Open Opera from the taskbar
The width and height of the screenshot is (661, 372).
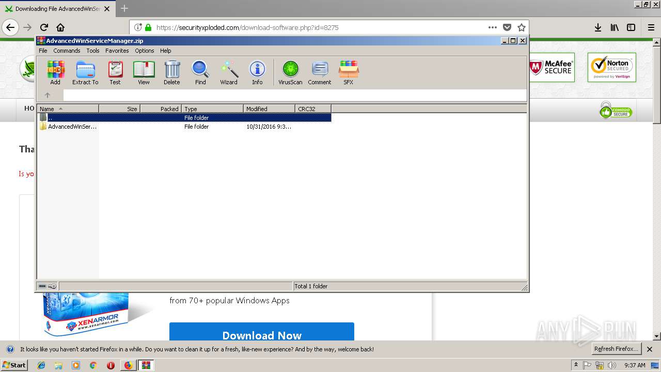point(111,365)
